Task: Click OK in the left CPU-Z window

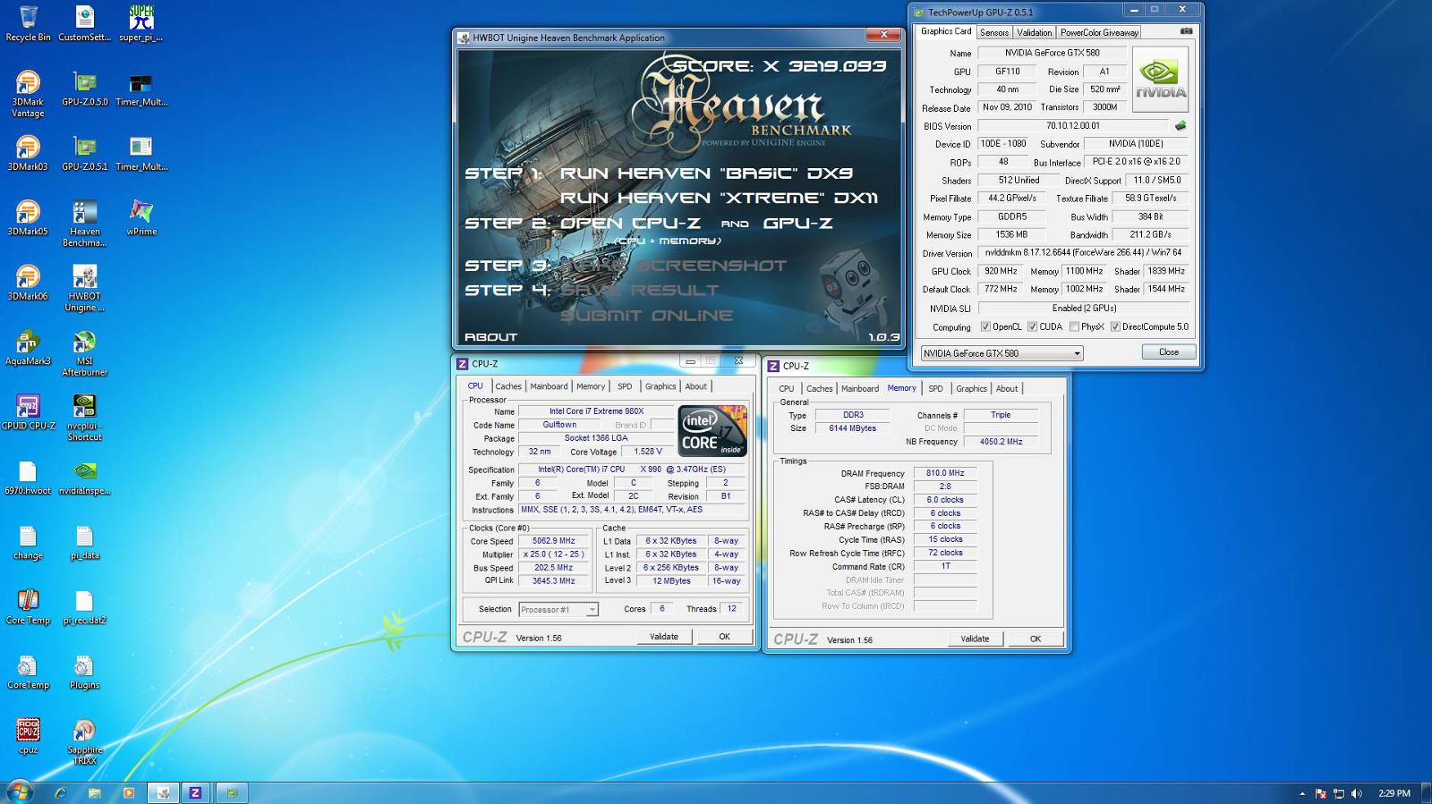Action: (x=724, y=637)
